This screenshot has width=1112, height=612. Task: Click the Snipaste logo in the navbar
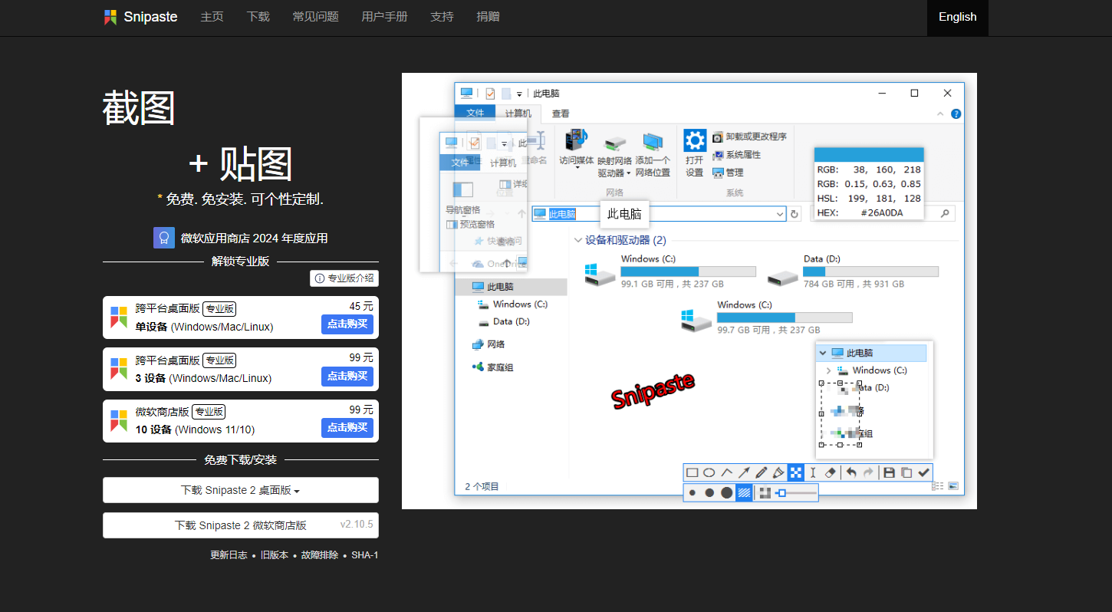point(140,17)
